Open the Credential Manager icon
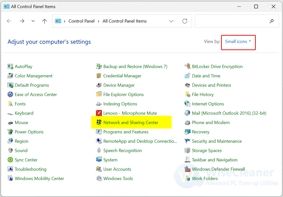The height and width of the screenshot is (197, 283). point(99,76)
